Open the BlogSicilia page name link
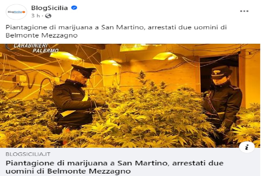Viewport: 261px width, 176px height. coord(49,8)
